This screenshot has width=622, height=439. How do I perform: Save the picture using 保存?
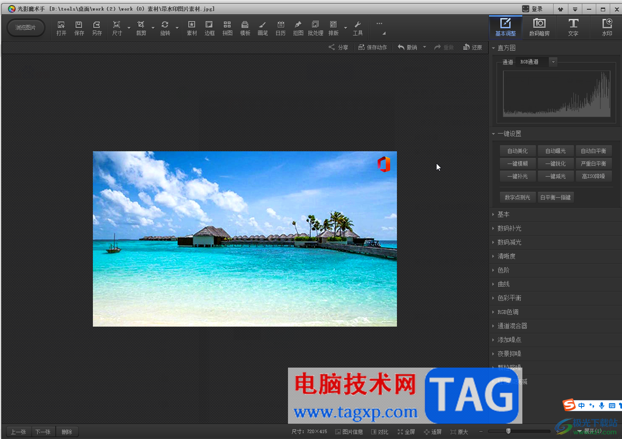79,28
